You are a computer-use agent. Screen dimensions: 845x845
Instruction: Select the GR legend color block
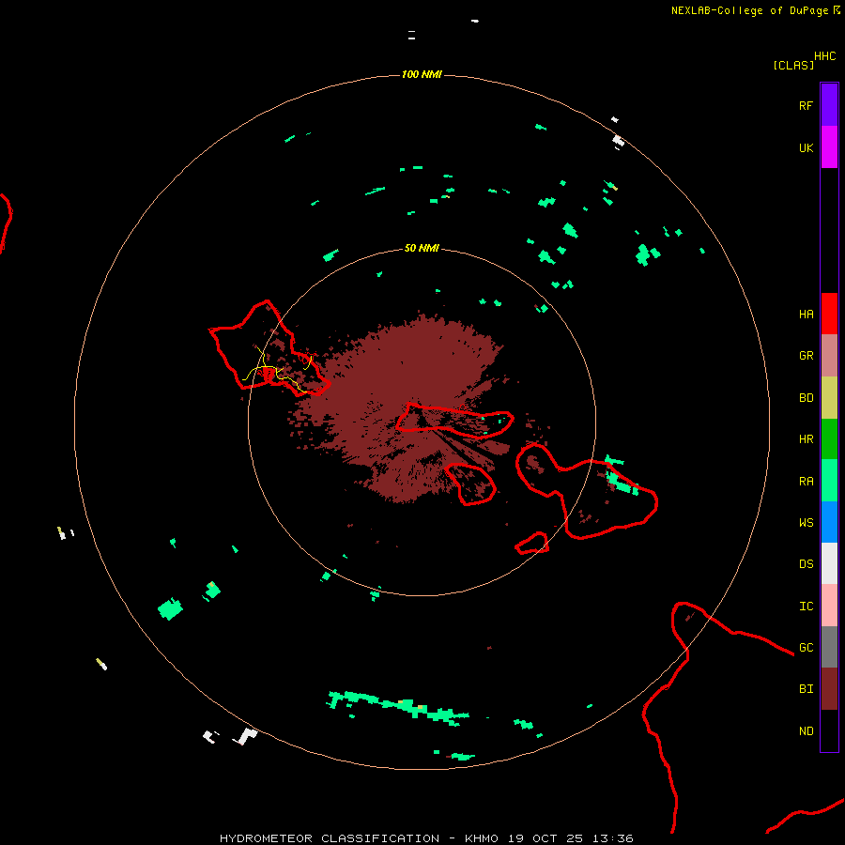(829, 356)
